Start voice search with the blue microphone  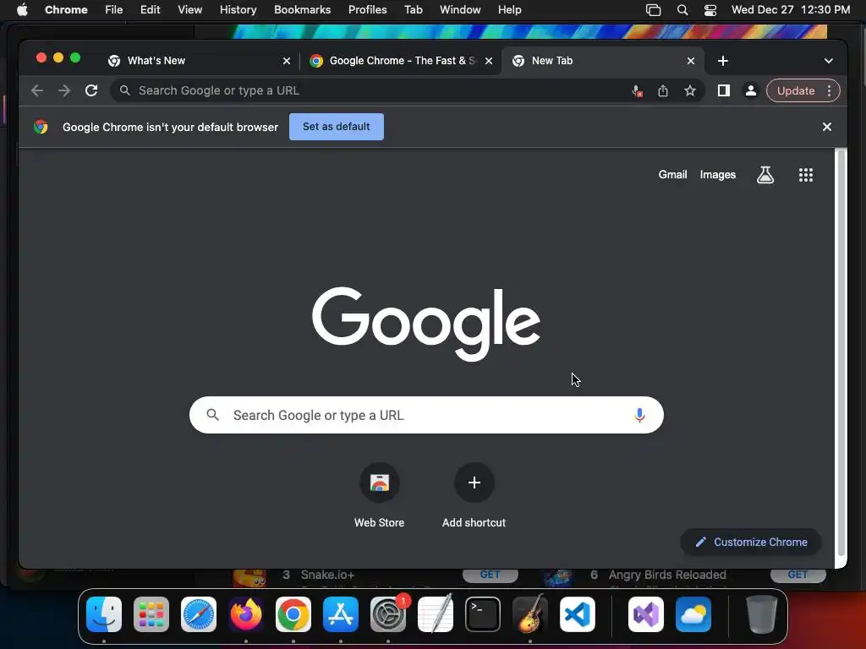639,415
